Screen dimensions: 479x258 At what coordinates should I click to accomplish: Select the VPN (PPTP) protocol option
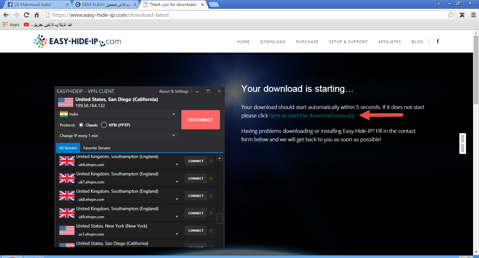coord(115,125)
